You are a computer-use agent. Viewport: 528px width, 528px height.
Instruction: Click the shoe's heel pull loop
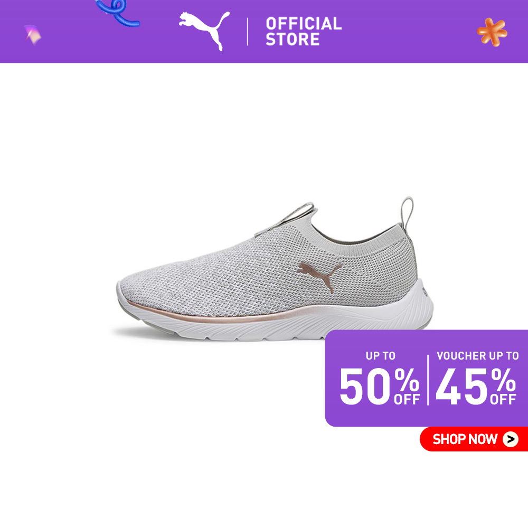tap(407, 213)
